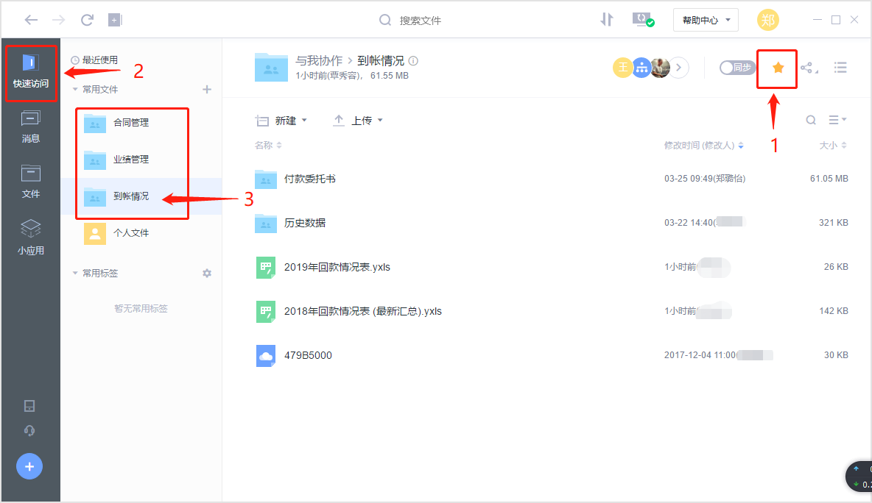Switch to the 文件 section in sidebar
The image size is (872, 503).
[30, 181]
